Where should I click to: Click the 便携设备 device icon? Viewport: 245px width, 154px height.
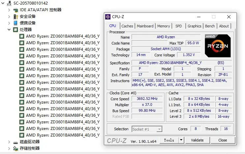15,23
